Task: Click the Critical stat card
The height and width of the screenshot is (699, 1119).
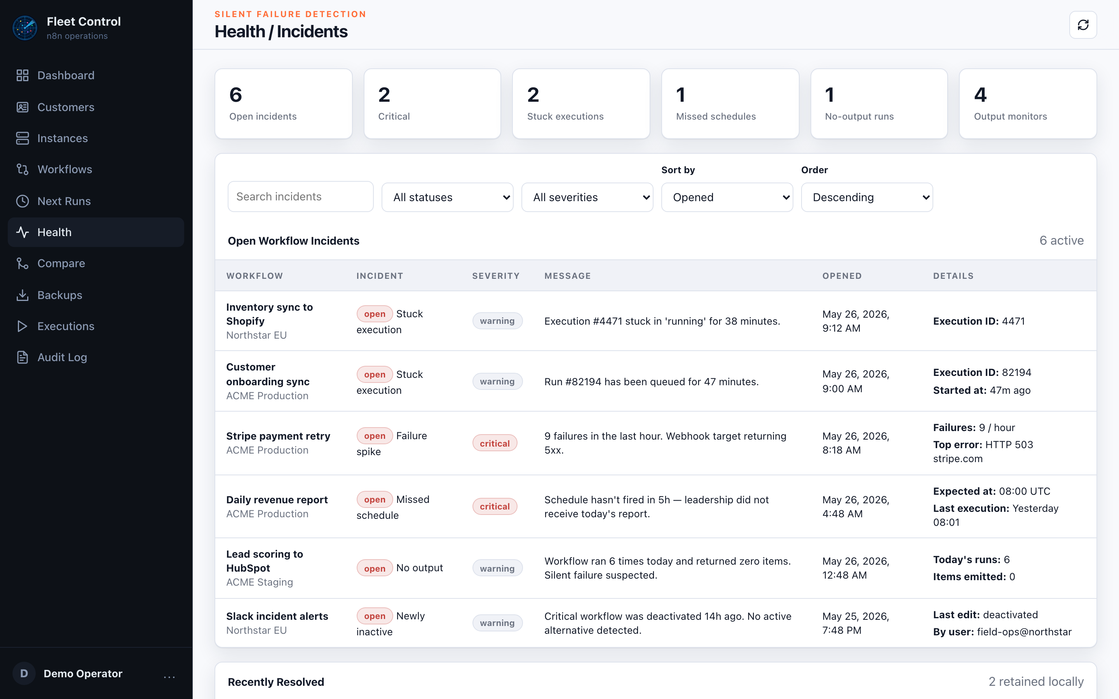Action: [x=432, y=104]
